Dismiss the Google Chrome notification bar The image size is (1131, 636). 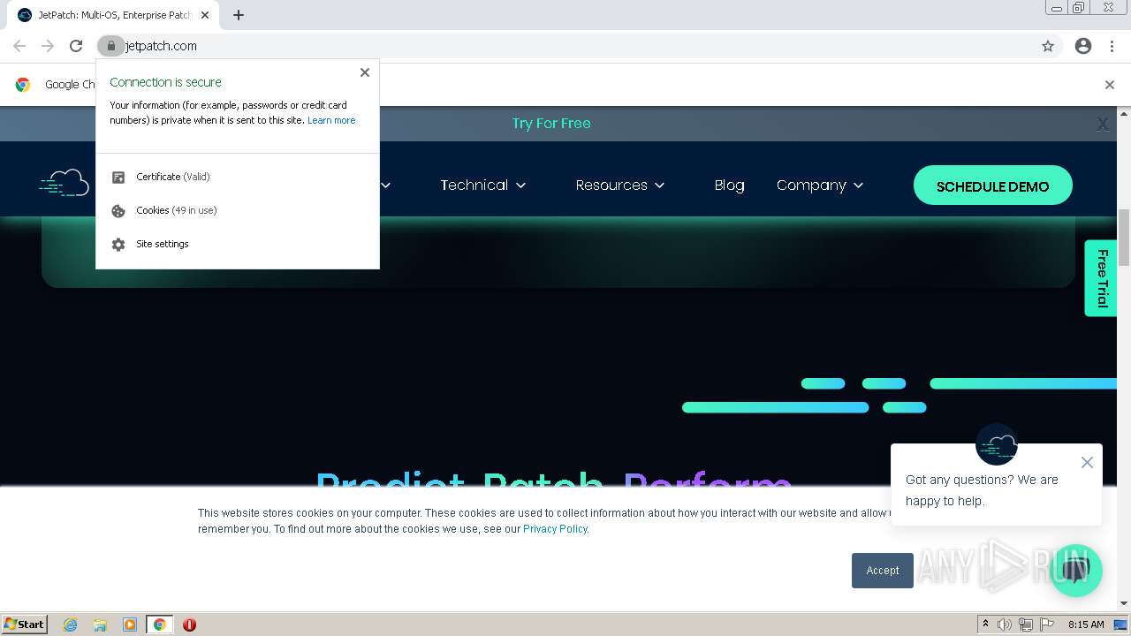point(1110,85)
